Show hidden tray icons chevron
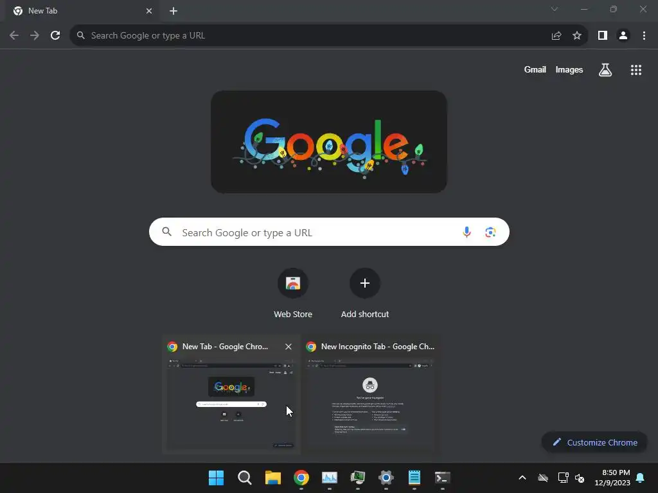658x493 pixels. [x=522, y=478]
